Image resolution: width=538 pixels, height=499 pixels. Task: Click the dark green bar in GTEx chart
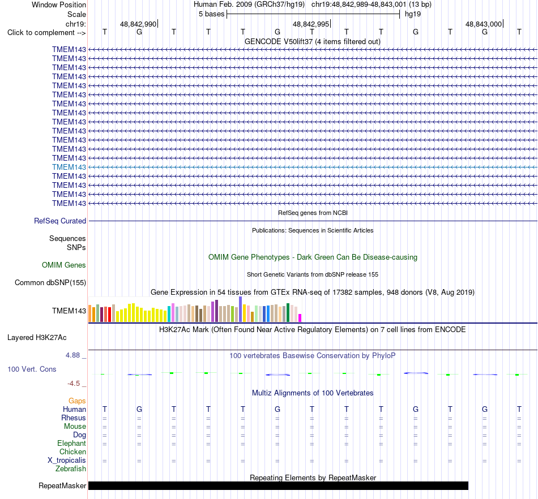pyautogui.click(x=288, y=312)
